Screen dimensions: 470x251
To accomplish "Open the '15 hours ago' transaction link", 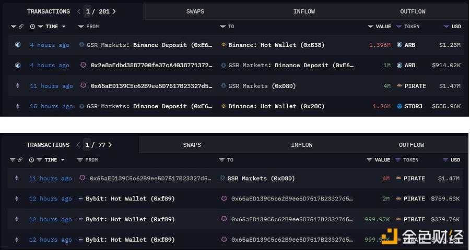I will pos(51,106).
